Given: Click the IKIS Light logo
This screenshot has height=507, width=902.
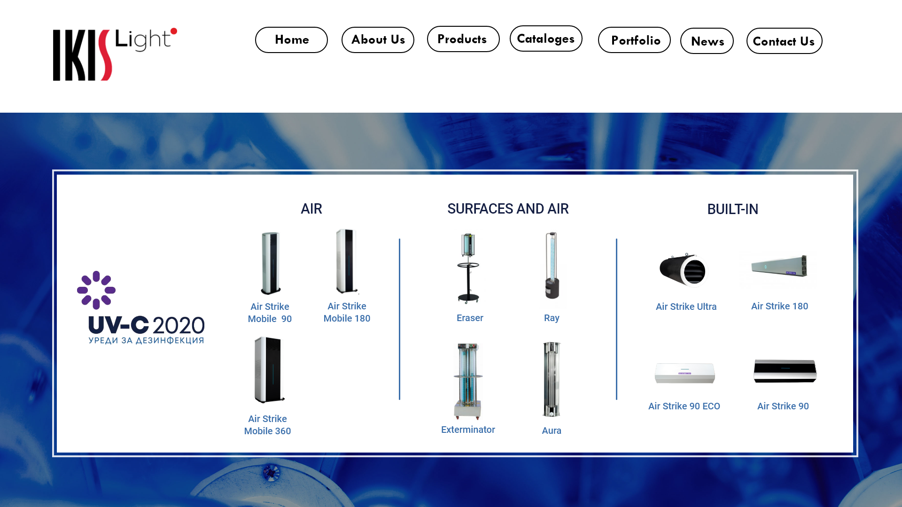Looking at the screenshot, I should [115, 54].
